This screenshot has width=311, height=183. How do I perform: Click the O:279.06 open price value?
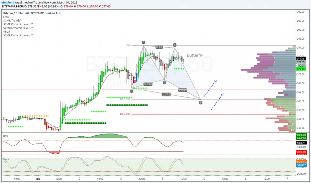67,6
